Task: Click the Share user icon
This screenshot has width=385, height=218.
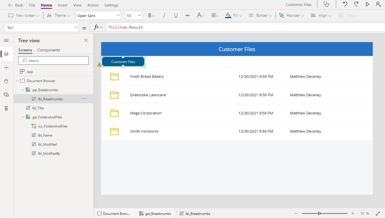Action: 378,5
